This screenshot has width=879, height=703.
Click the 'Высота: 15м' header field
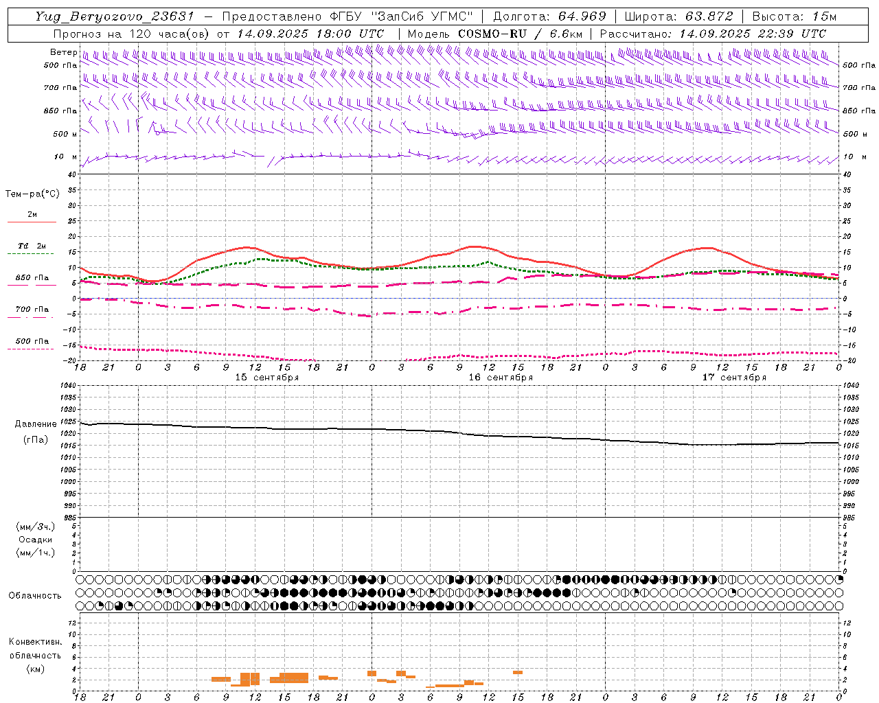795,16
